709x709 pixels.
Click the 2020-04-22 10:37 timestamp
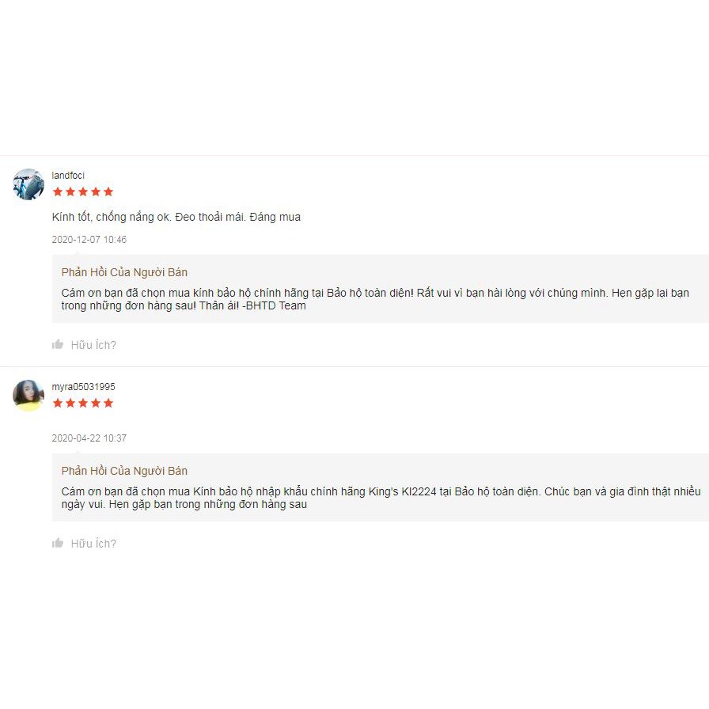pyautogui.click(x=89, y=438)
